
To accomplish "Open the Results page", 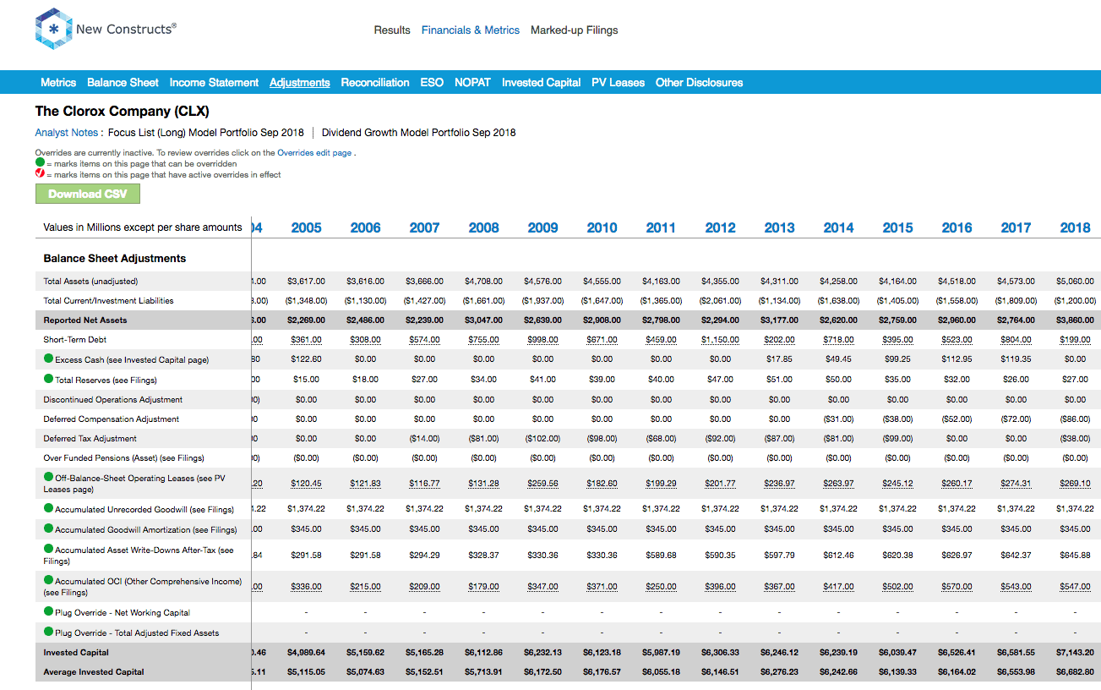I will point(392,30).
